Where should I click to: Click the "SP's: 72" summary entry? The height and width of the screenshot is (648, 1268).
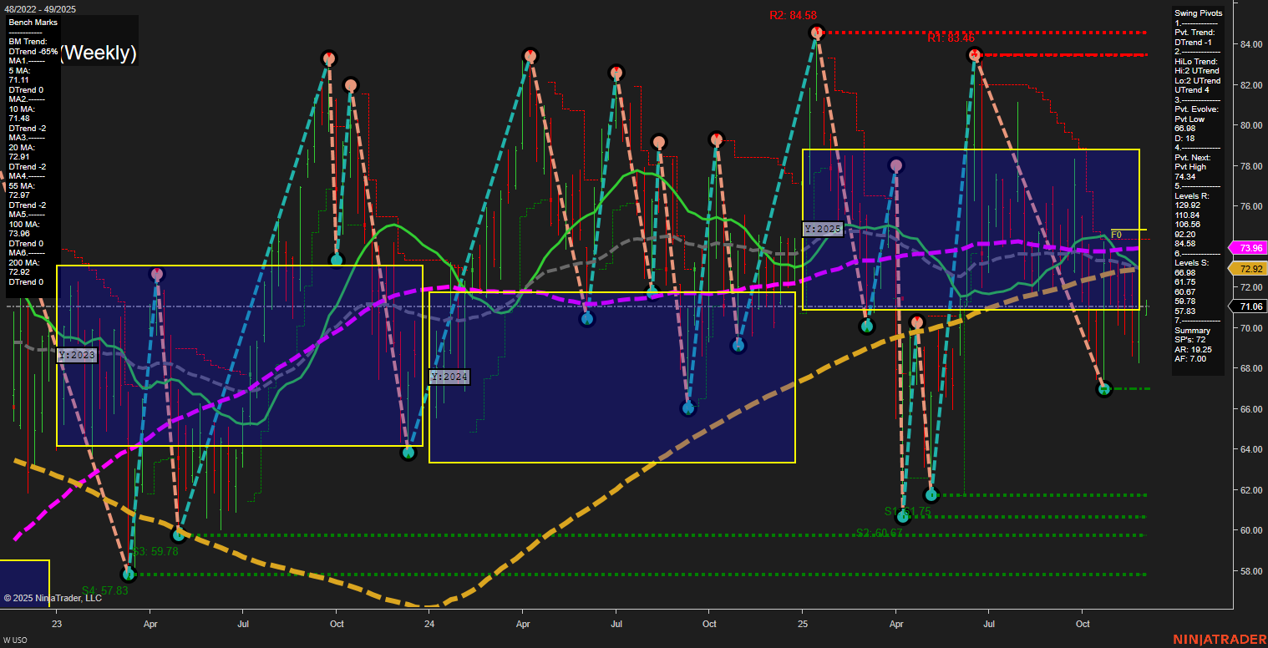coord(1190,340)
